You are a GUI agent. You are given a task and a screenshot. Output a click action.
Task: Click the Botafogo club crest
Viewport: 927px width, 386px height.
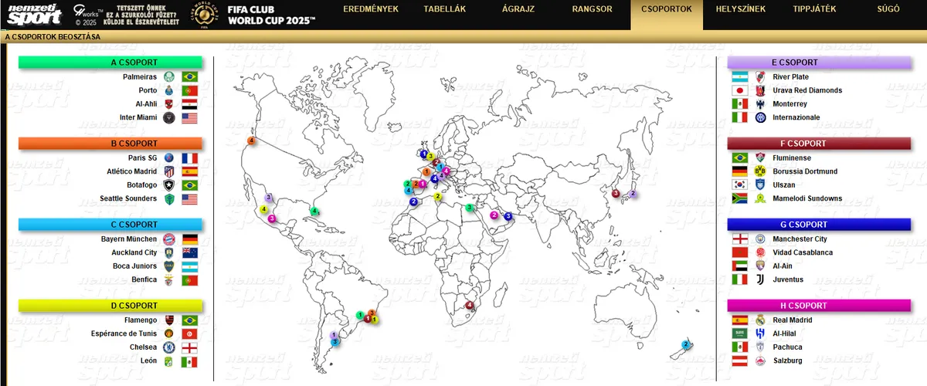pos(169,185)
